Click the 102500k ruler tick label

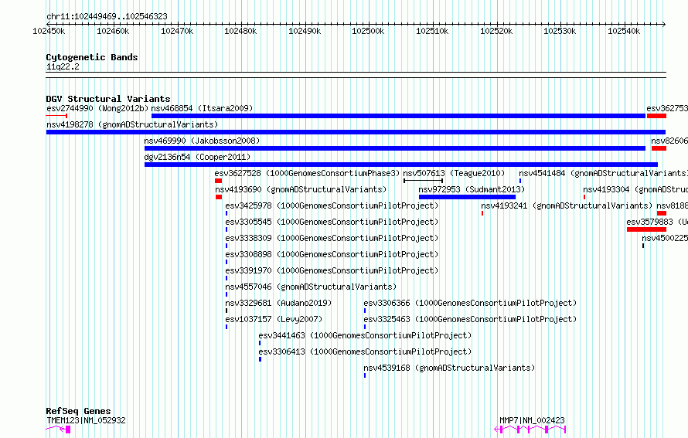(x=368, y=31)
